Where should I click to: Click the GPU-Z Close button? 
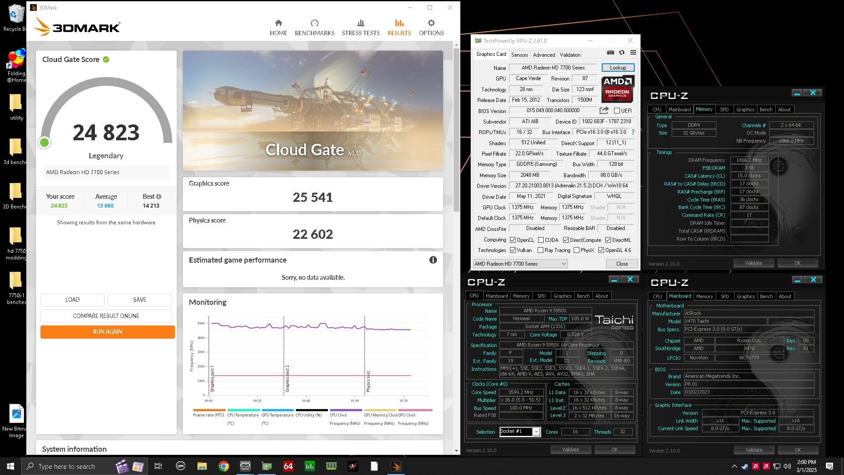pyautogui.click(x=622, y=264)
